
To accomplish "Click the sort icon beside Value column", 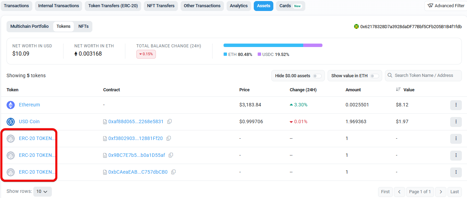I will pyautogui.click(x=398, y=90).
